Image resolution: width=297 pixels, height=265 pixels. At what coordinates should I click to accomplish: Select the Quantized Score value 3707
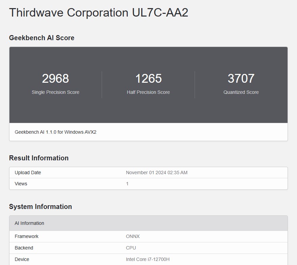241,79
